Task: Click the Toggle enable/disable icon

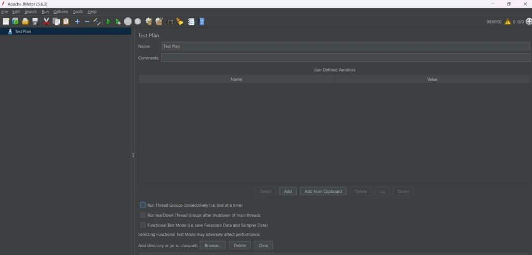Action: pyautogui.click(x=97, y=22)
